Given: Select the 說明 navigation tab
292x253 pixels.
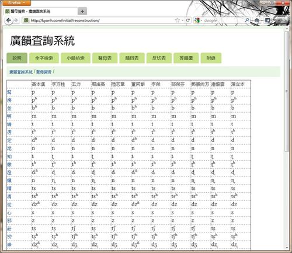Looking at the screenshot, I should click(17, 58).
